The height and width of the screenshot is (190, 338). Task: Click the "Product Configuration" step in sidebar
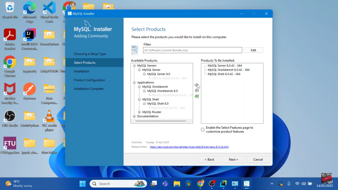point(89,80)
